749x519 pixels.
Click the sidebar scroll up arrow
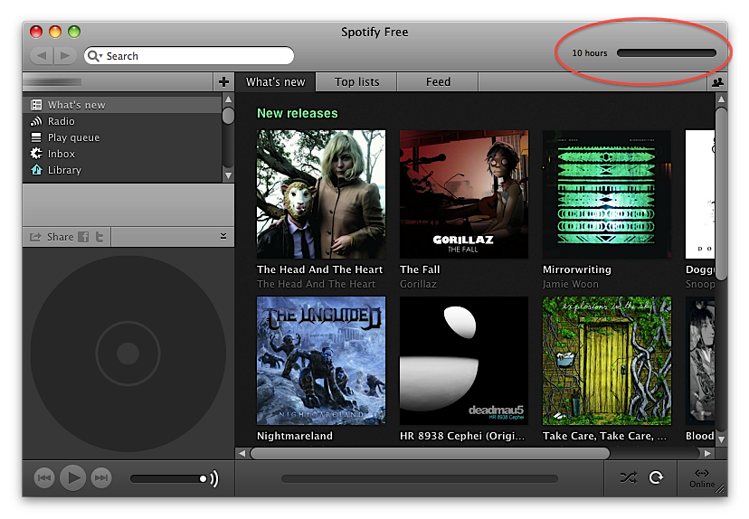click(228, 99)
